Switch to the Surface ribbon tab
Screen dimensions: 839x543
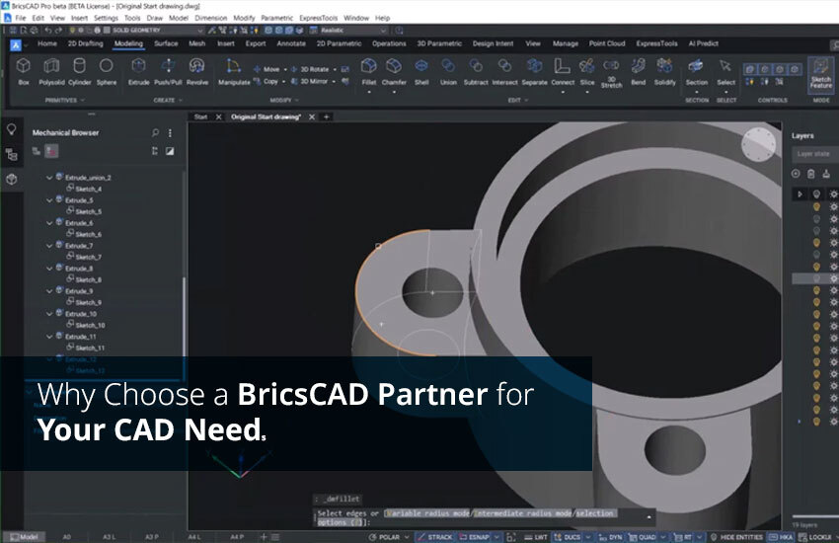tap(166, 43)
